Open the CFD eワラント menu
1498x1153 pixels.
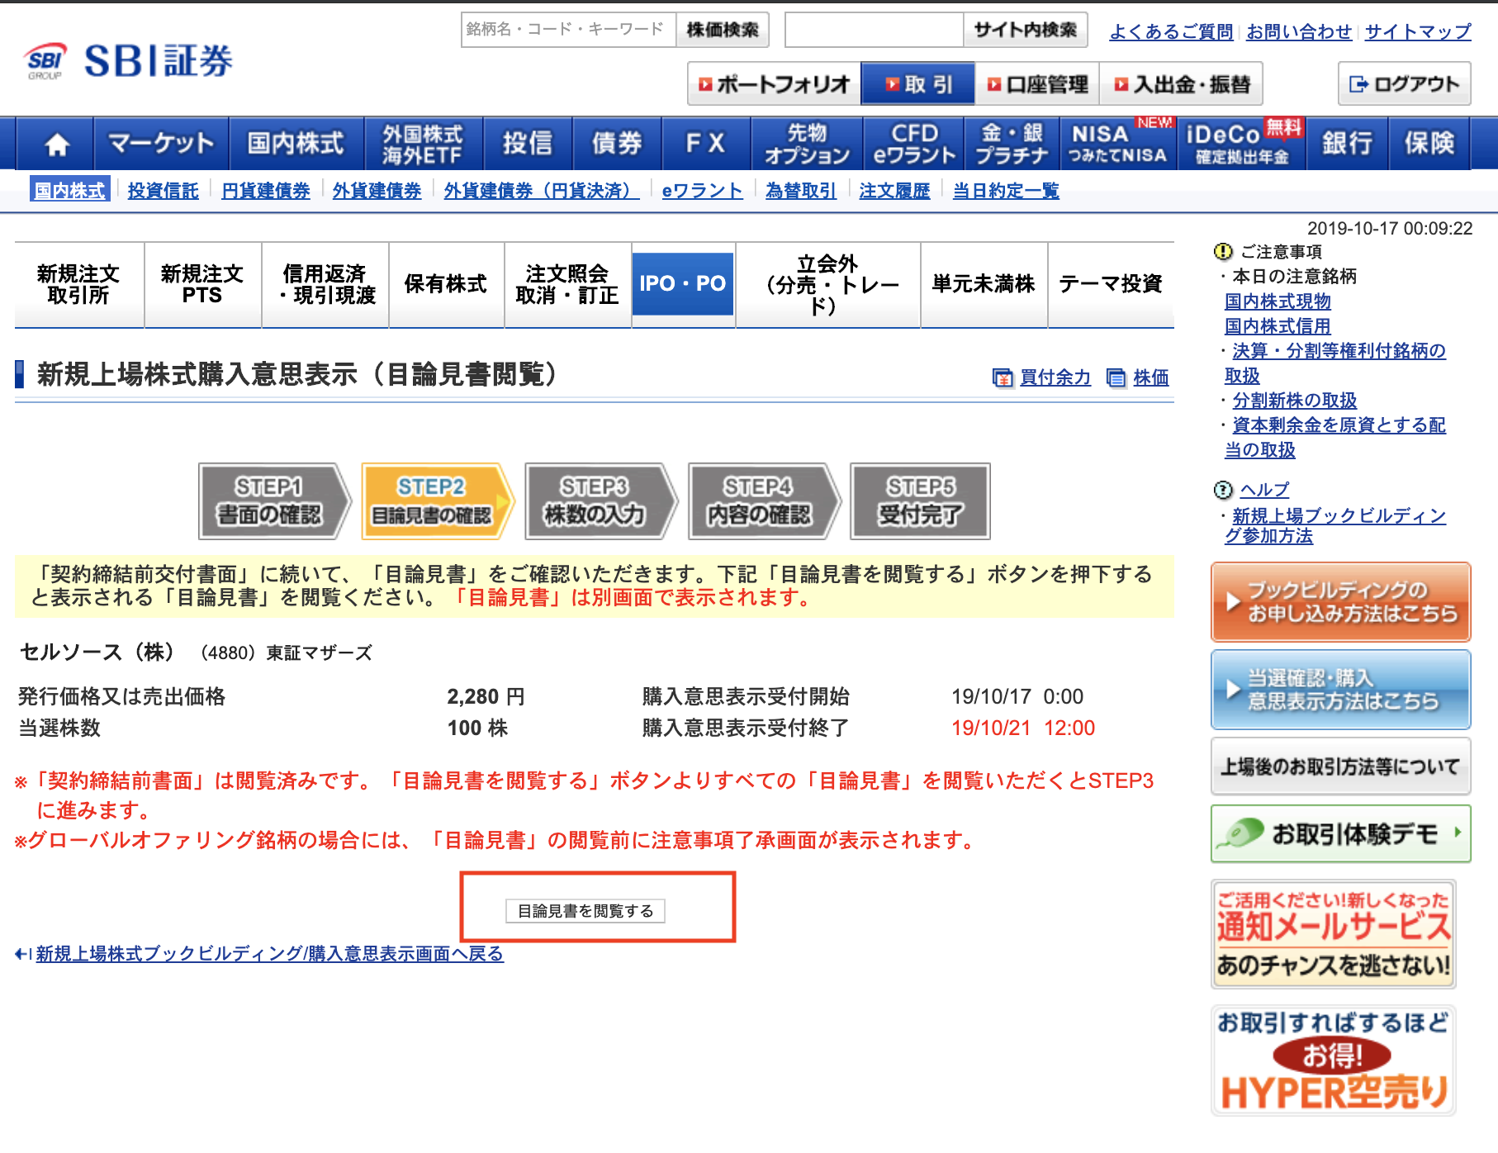click(x=913, y=144)
